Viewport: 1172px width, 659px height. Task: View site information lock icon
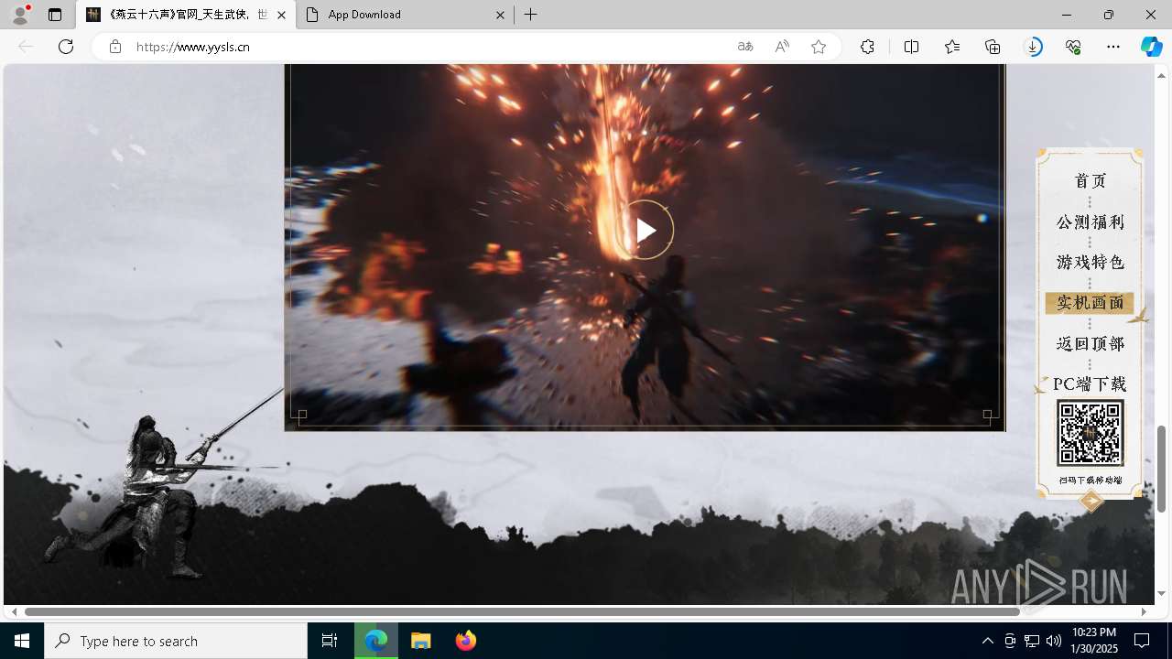click(114, 47)
